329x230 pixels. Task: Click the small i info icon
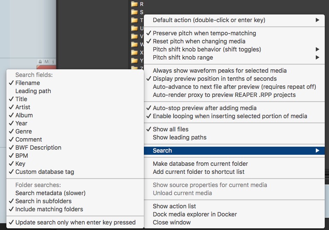[53, 62]
